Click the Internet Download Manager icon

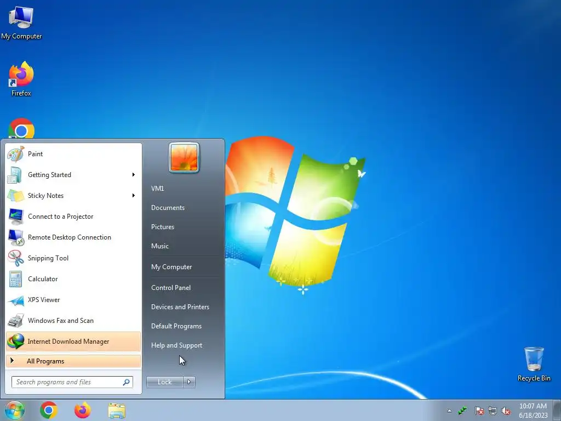pyautogui.click(x=16, y=341)
